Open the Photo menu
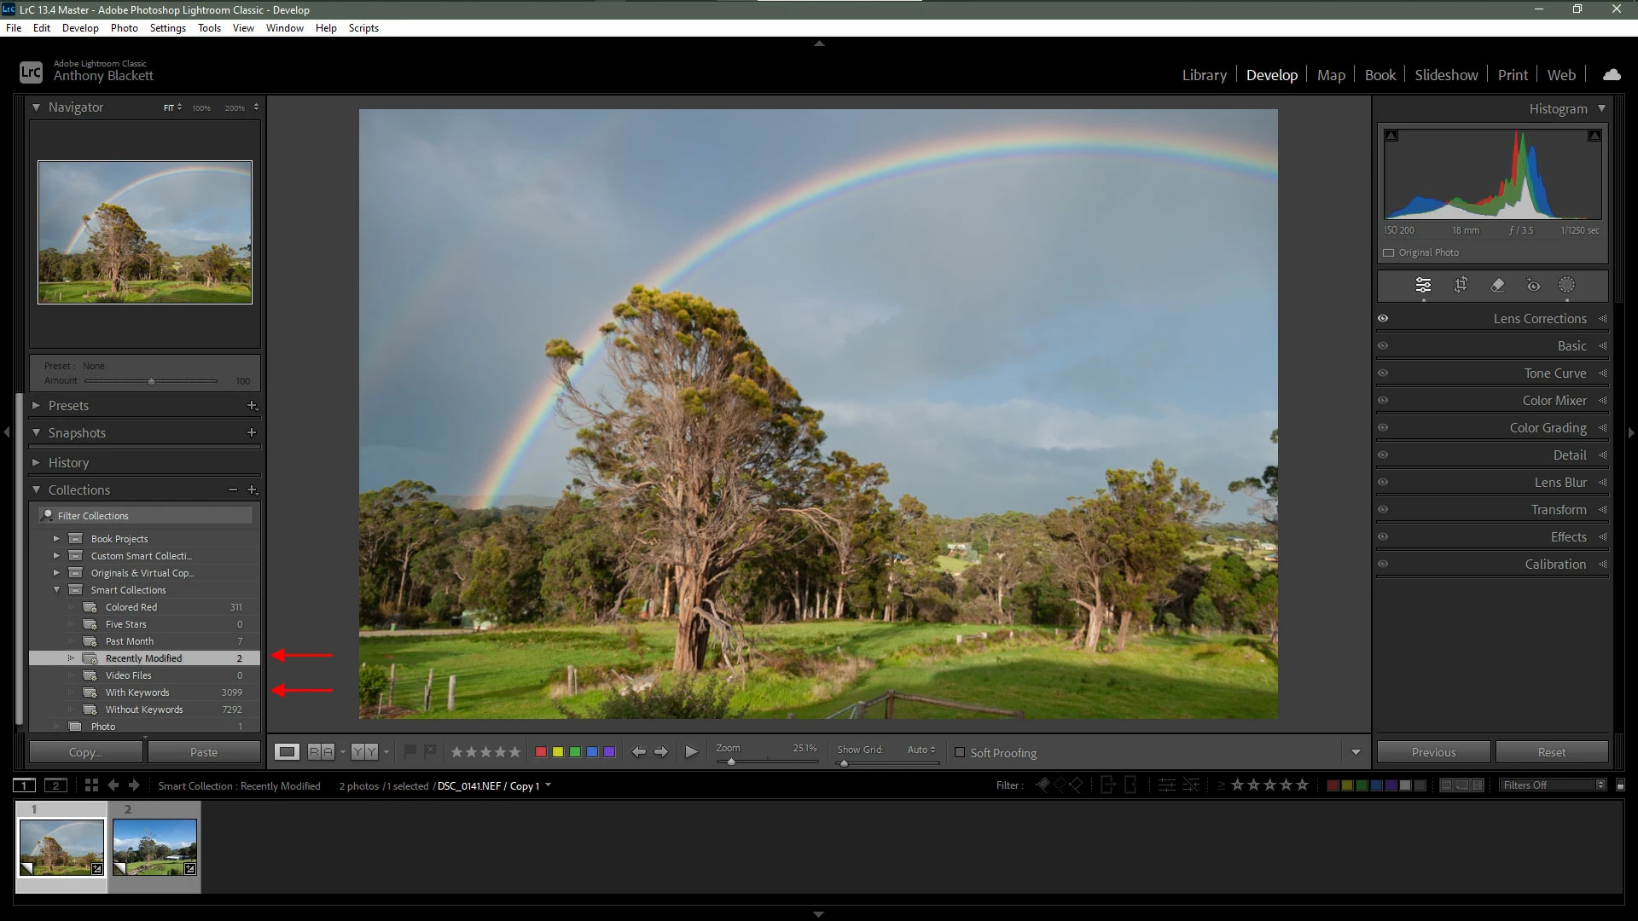This screenshot has height=921, width=1638. [x=124, y=28]
